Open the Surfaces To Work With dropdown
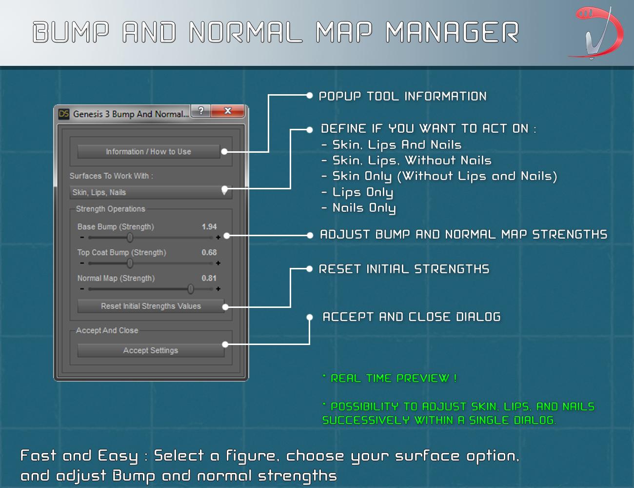Viewport: 634px width, 488px height. coord(151,192)
